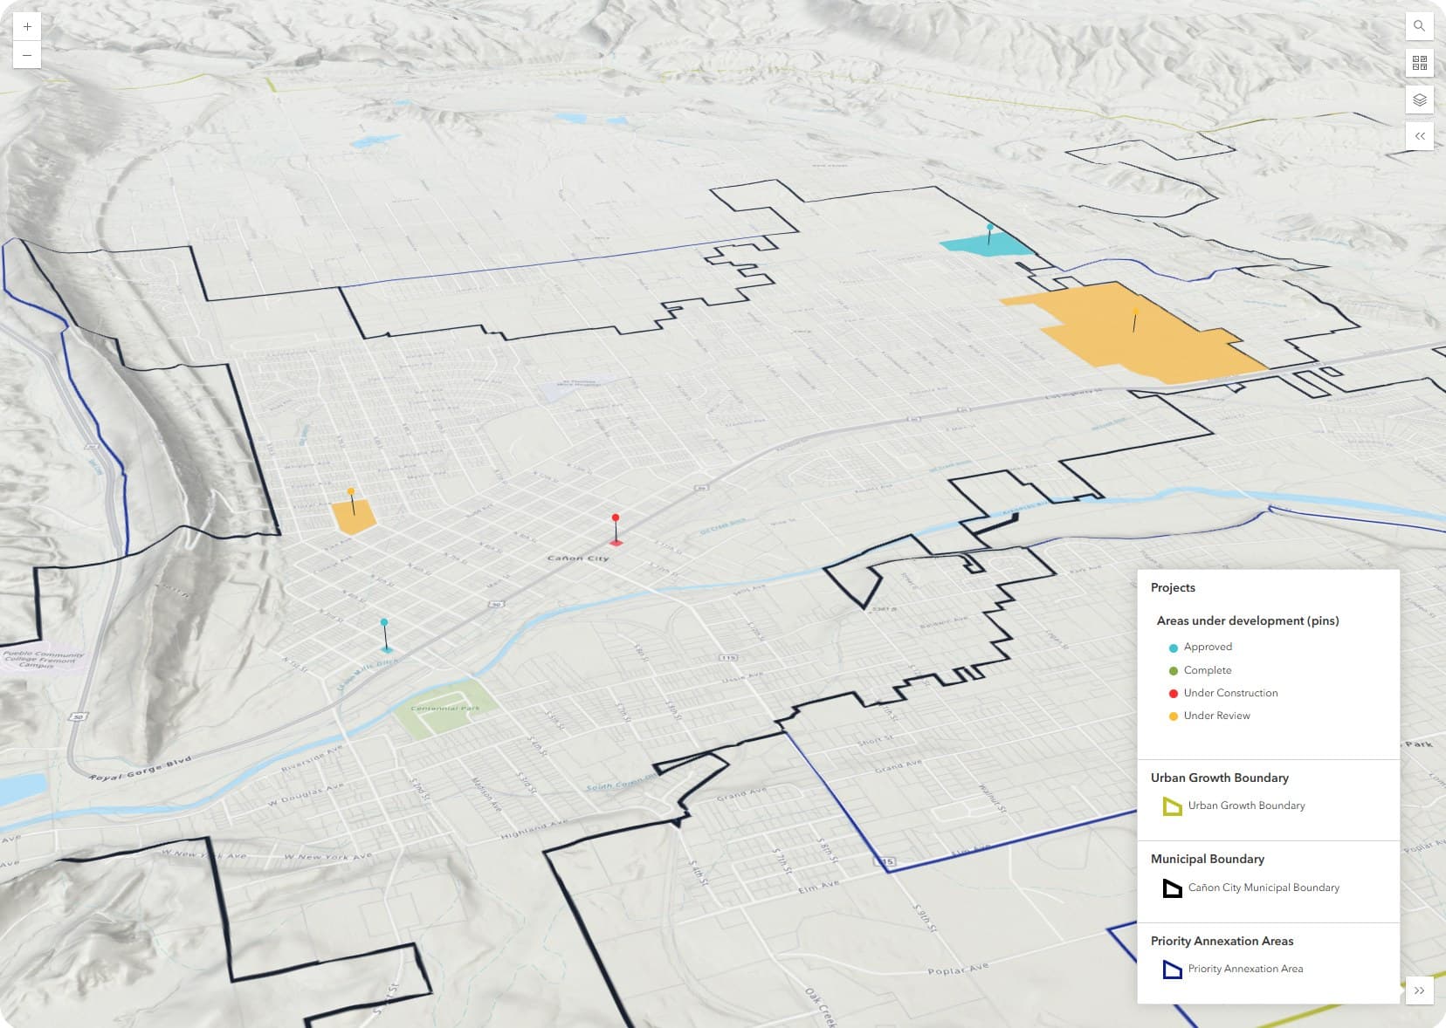1446x1028 pixels.
Task: Click the Priority Annexation Area legend symbol
Action: tap(1172, 970)
